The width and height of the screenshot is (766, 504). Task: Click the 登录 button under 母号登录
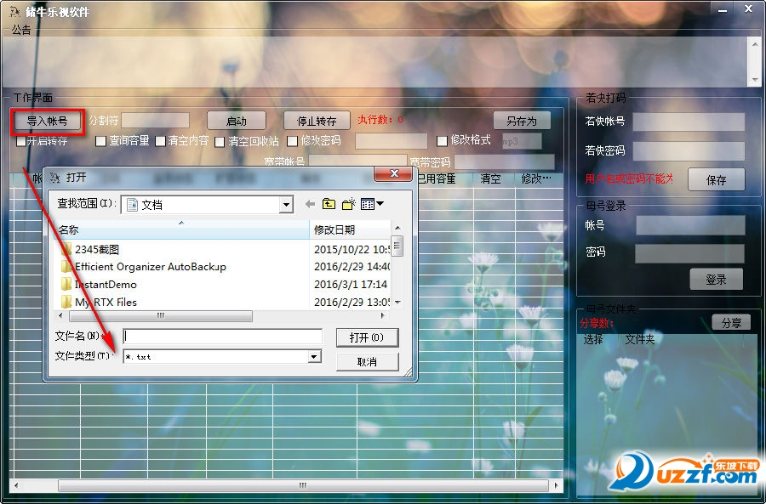point(716,280)
